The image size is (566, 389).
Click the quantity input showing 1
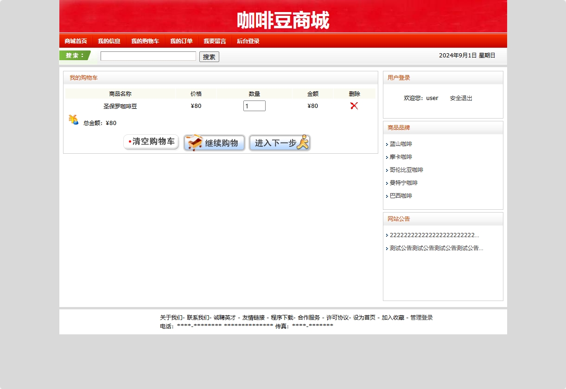pyautogui.click(x=254, y=106)
